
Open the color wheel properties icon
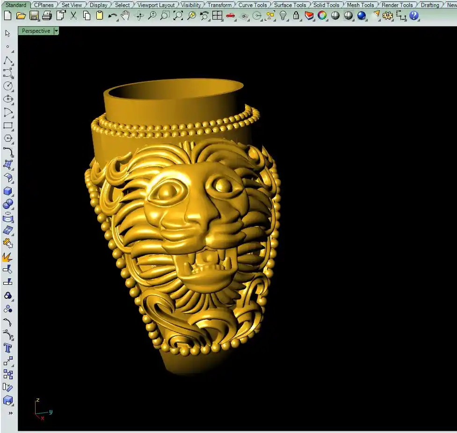[x=322, y=15]
